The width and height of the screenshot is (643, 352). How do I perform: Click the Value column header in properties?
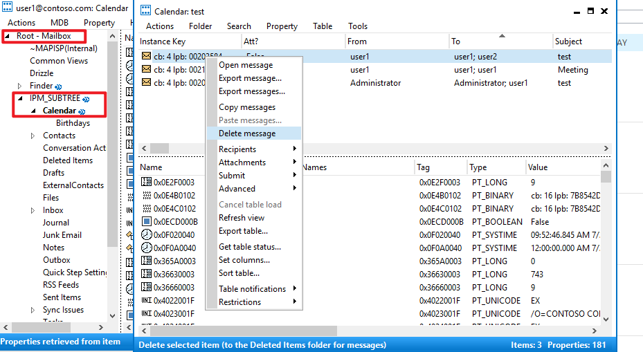pos(563,167)
